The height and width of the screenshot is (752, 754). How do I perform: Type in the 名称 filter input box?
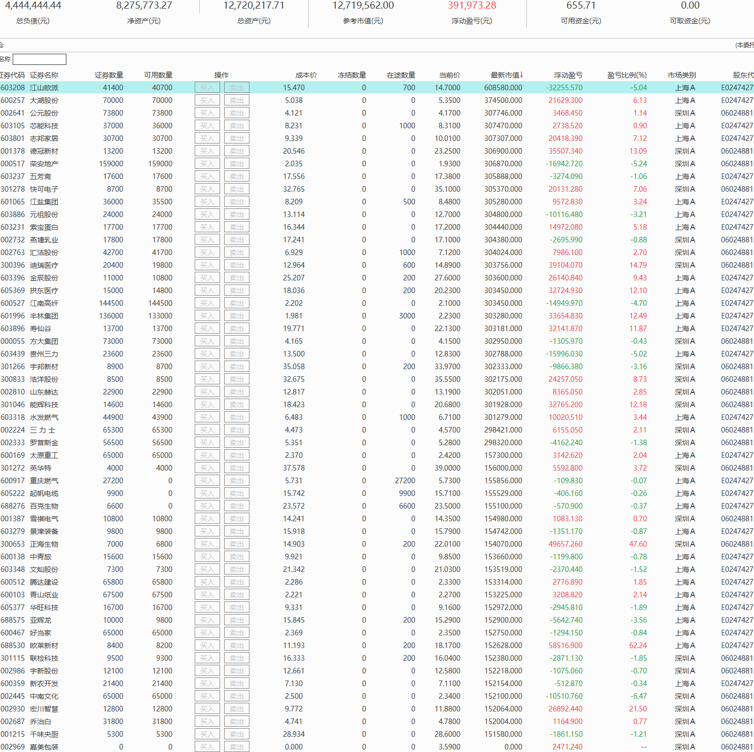click(40, 59)
